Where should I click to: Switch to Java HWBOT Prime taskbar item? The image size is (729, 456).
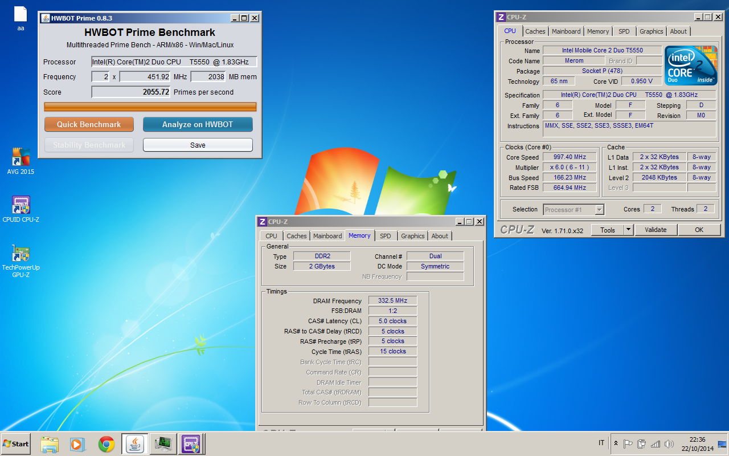135,444
